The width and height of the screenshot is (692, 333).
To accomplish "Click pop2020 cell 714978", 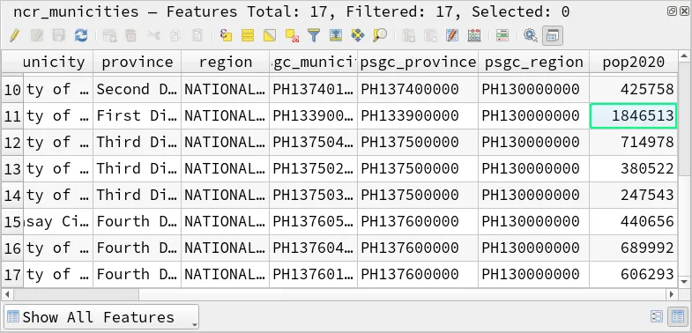I will pos(633,143).
